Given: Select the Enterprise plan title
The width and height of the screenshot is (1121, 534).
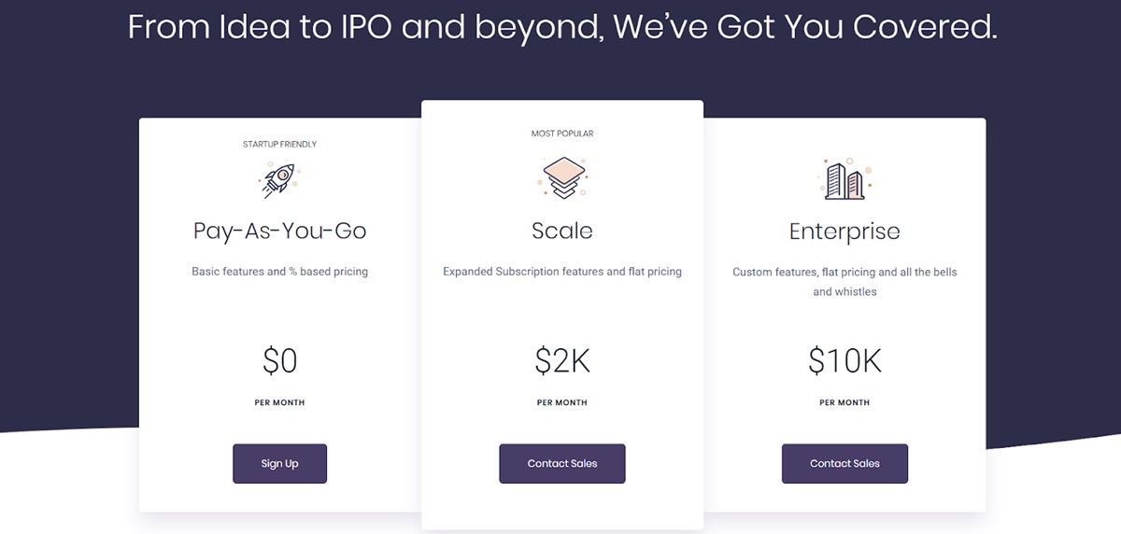Looking at the screenshot, I should 844,232.
